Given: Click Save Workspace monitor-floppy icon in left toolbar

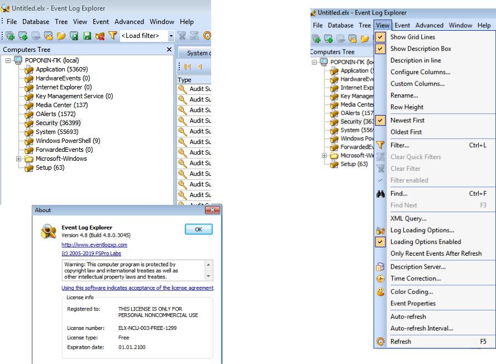Looking at the screenshot, I should click(x=74, y=36).
